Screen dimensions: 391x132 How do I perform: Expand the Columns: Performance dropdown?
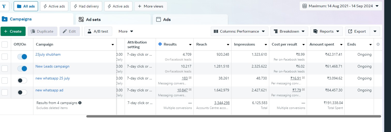239,31
